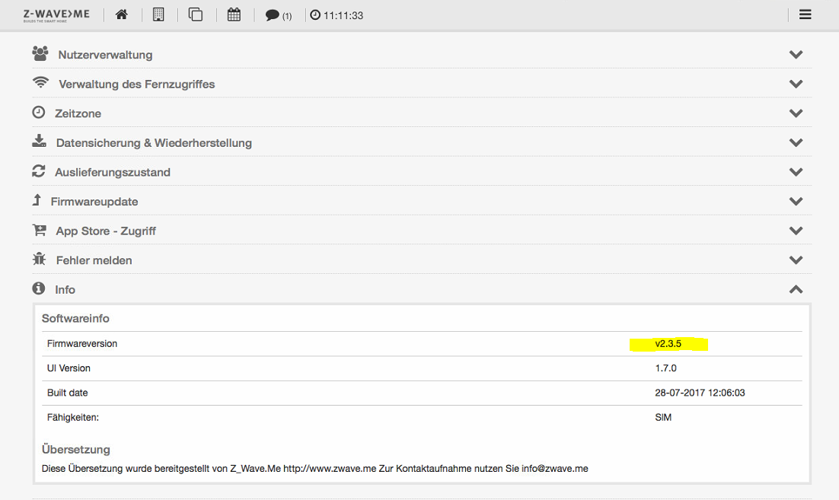Open the events calendar icon
Image resolution: width=839 pixels, height=500 pixels.
[x=234, y=14]
